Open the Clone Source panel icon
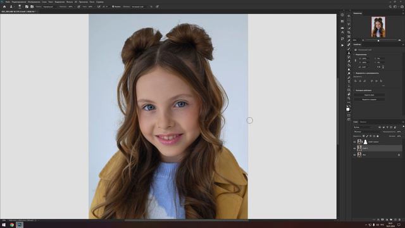The image size is (405, 228). click(32, 7)
